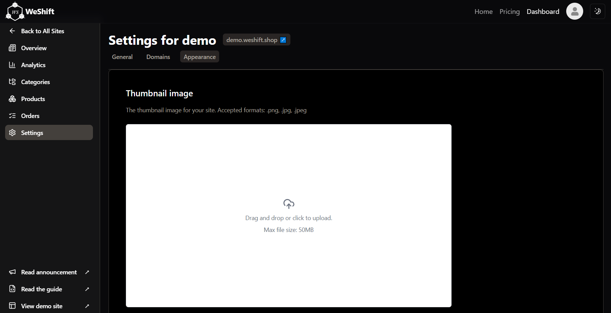Screen dimensions: 611x313
Task: Click the Categories tree icon
Action: [x=12, y=82]
